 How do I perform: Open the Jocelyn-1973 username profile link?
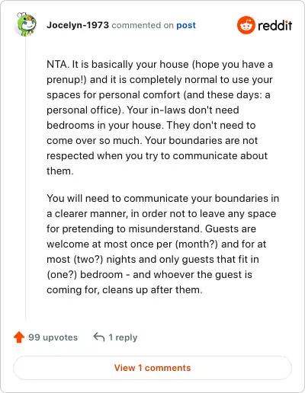(x=78, y=25)
